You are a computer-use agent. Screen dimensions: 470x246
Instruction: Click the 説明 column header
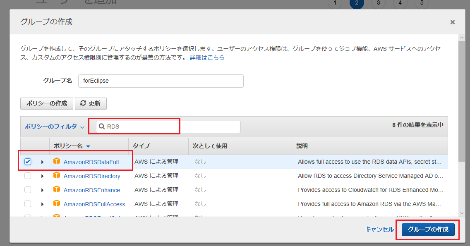pos(302,146)
